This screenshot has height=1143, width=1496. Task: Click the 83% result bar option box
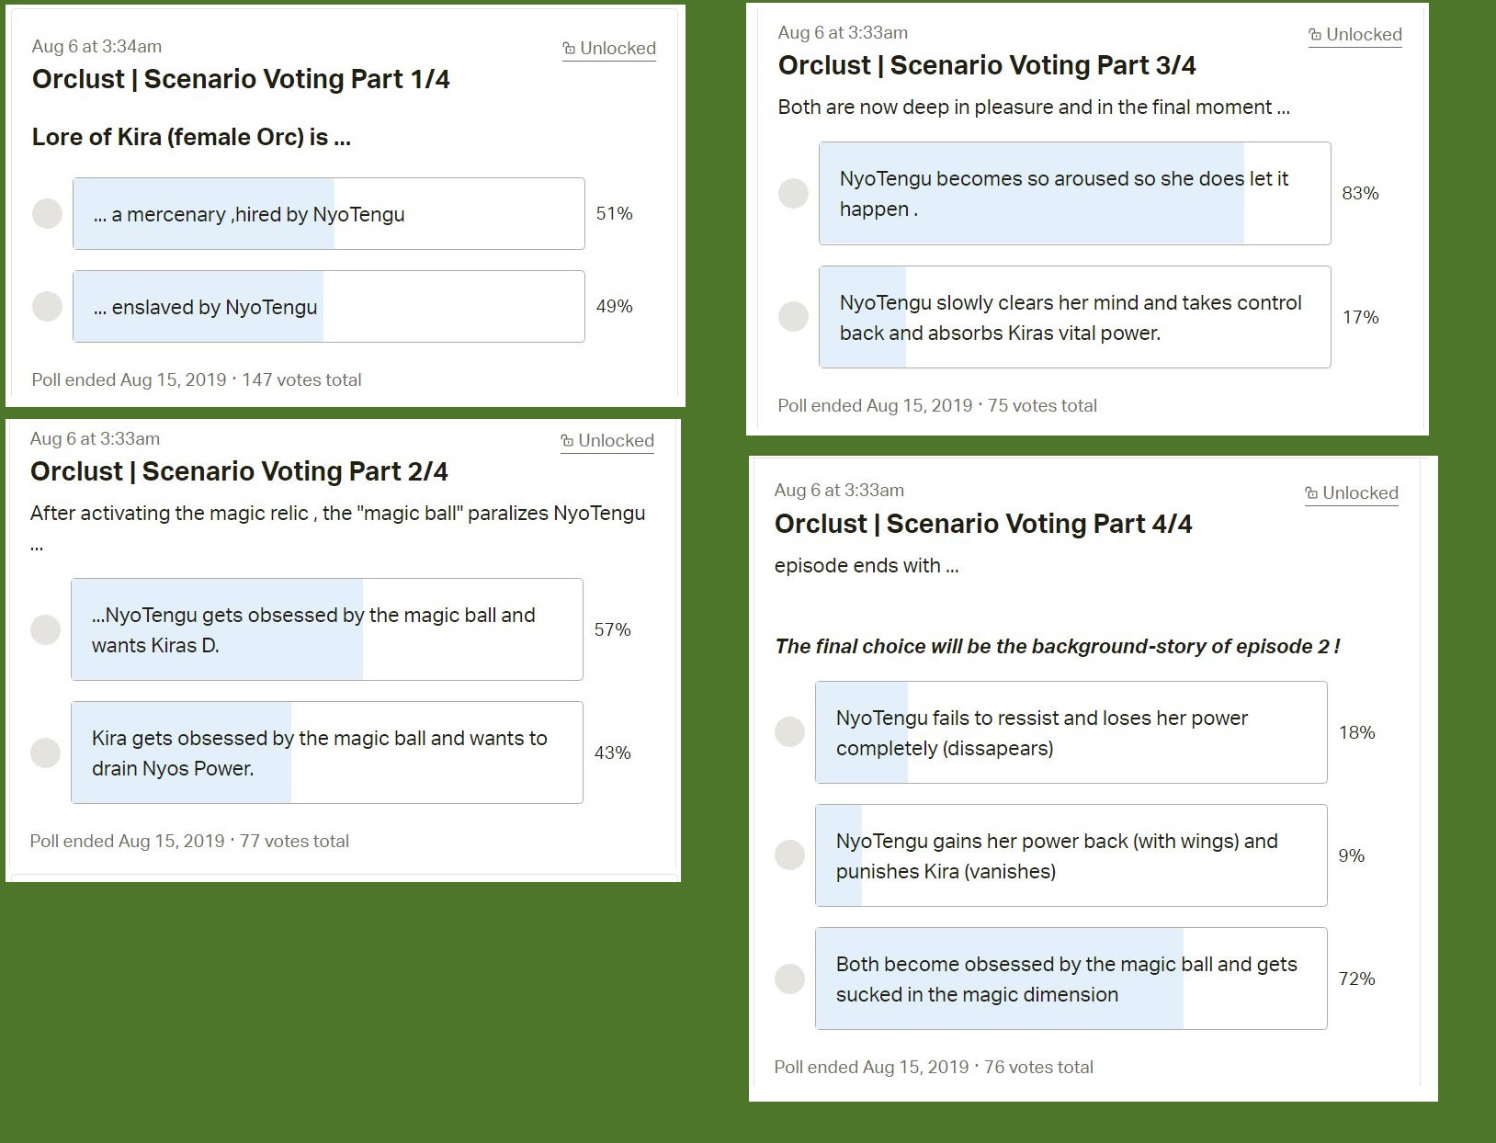[x=1074, y=193]
